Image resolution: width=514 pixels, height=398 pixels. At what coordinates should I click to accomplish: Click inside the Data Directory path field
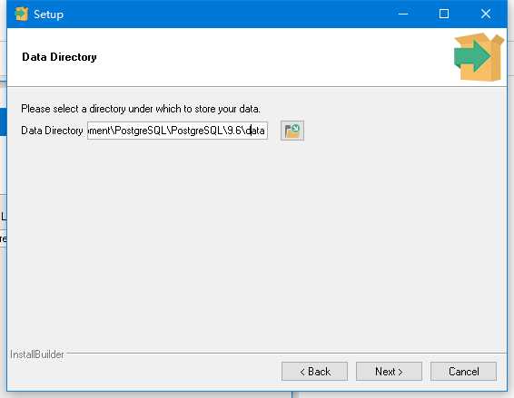click(177, 131)
